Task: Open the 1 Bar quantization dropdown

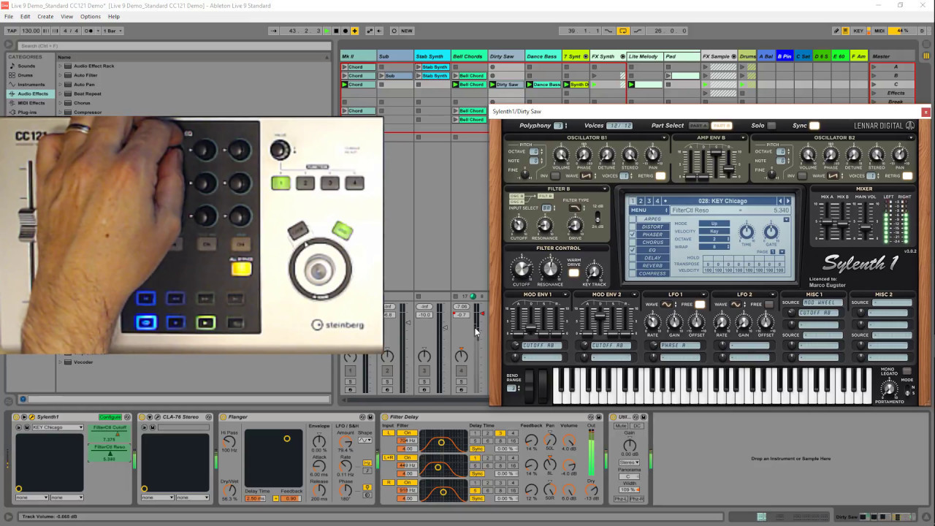Action: click(112, 31)
